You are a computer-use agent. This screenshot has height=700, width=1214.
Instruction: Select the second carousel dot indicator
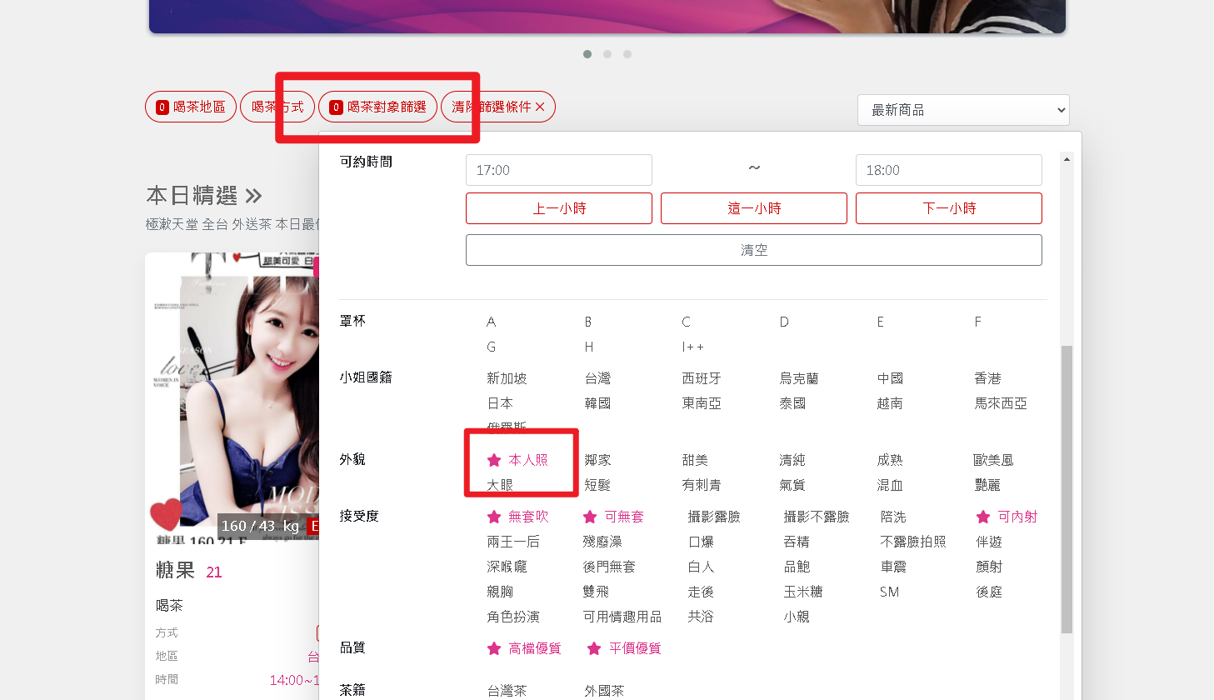click(x=607, y=54)
